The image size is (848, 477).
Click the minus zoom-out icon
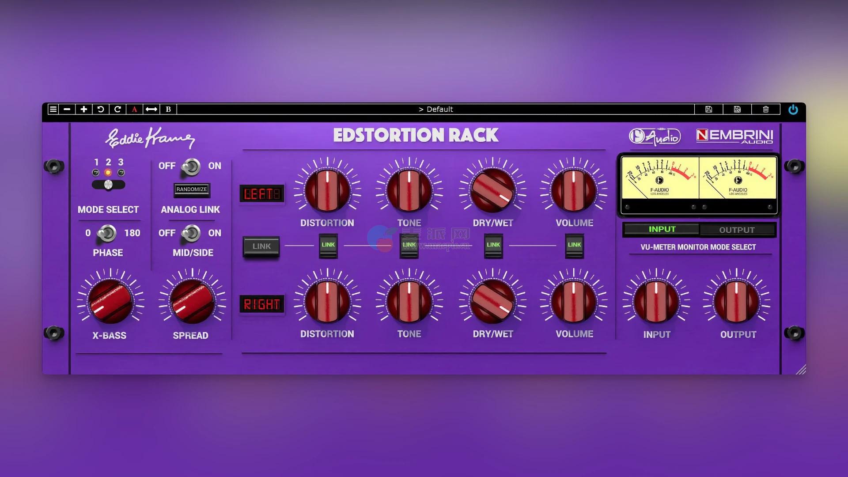pos(67,109)
